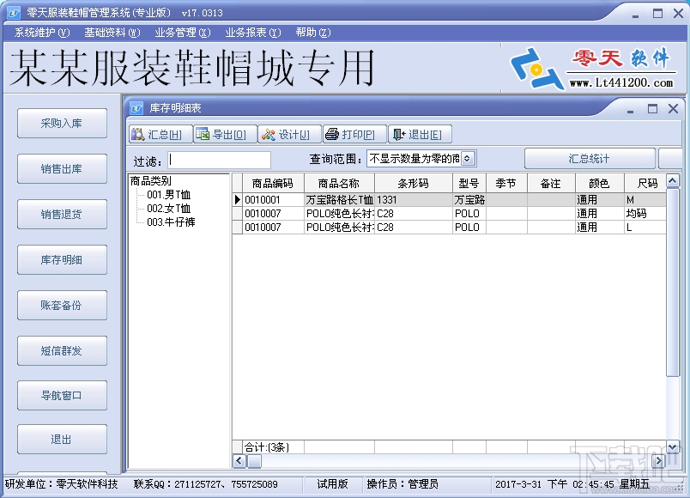Click the size cell 均码
The width and height of the screenshot is (690, 498).
[645, 214]
